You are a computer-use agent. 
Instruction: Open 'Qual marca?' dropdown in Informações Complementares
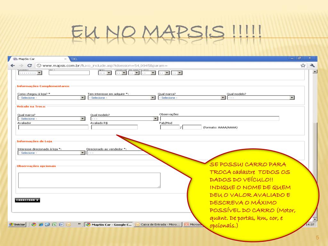point(192,98)
